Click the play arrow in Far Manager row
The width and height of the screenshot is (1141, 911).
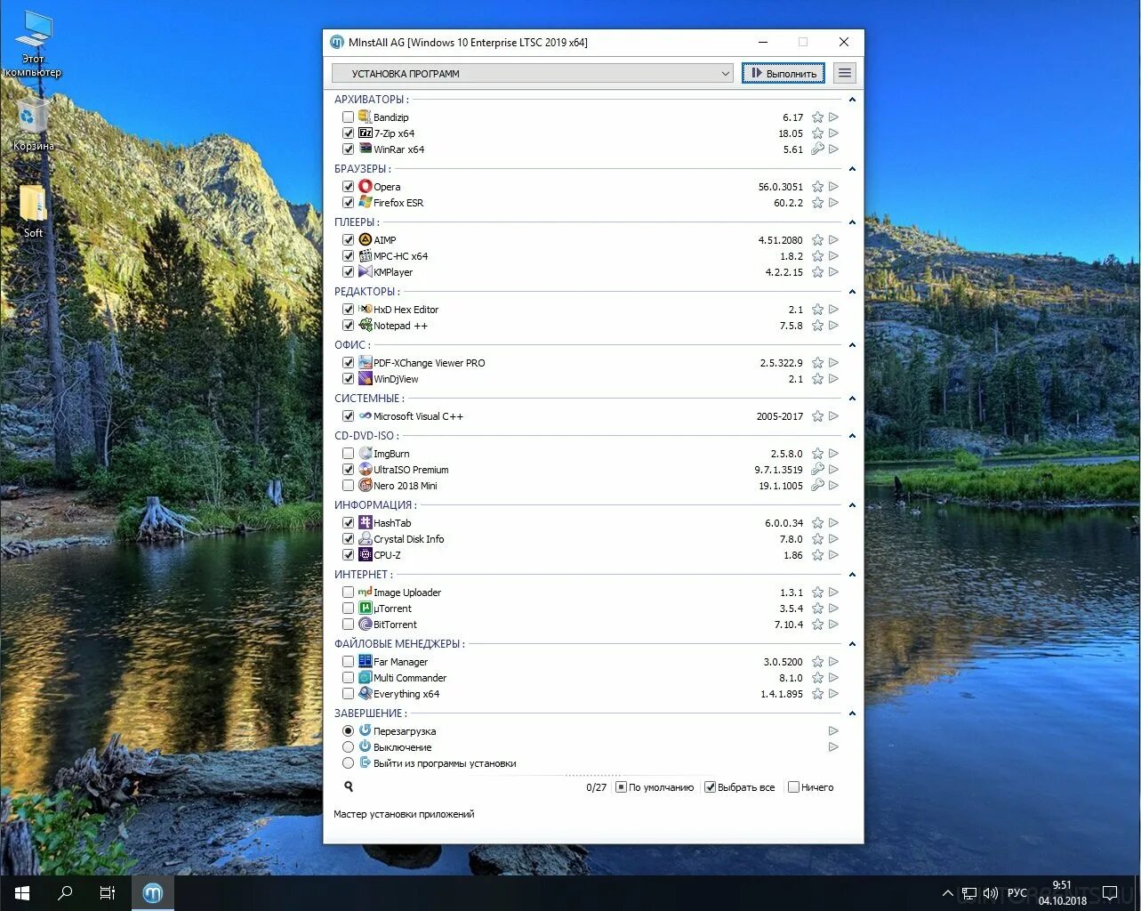(833, 662)
